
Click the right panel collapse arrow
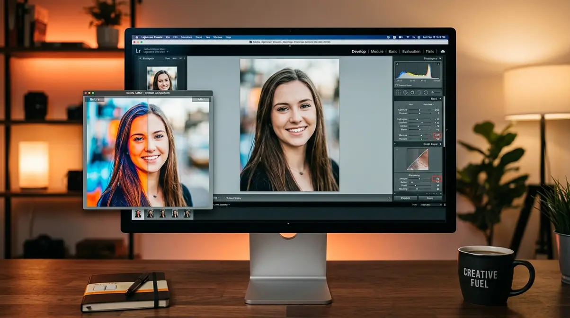447,130
